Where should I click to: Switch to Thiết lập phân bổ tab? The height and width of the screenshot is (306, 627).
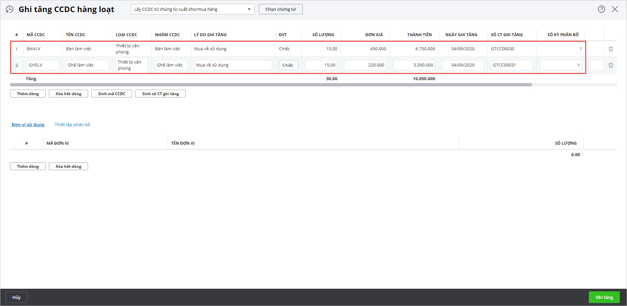pos(72,124)
